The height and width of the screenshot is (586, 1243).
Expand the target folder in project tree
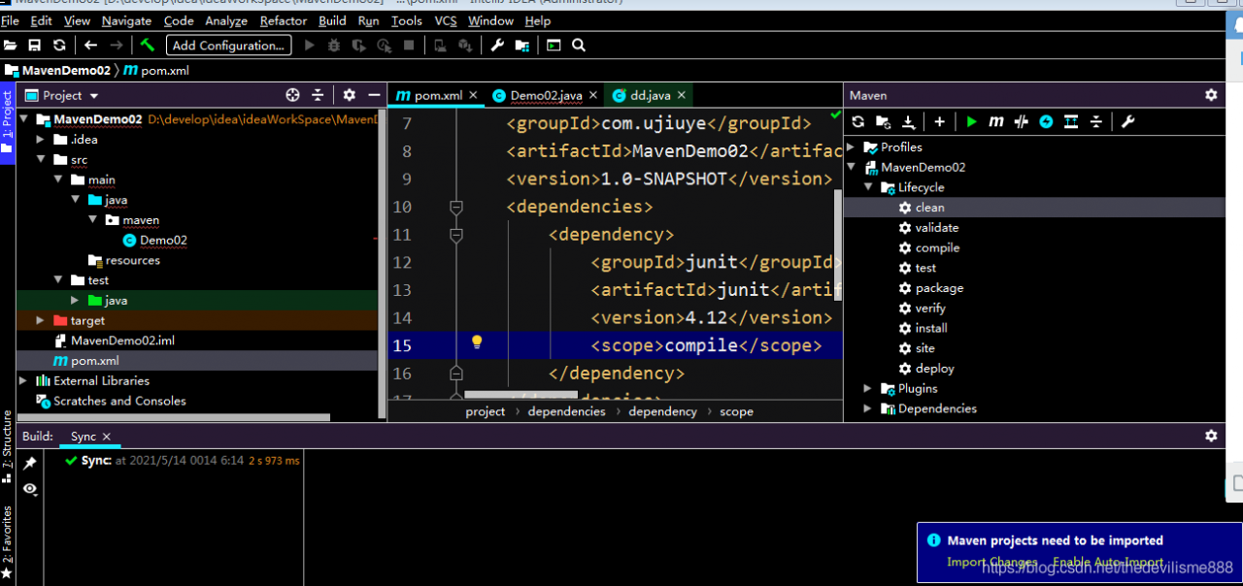(x=40, y=320)
